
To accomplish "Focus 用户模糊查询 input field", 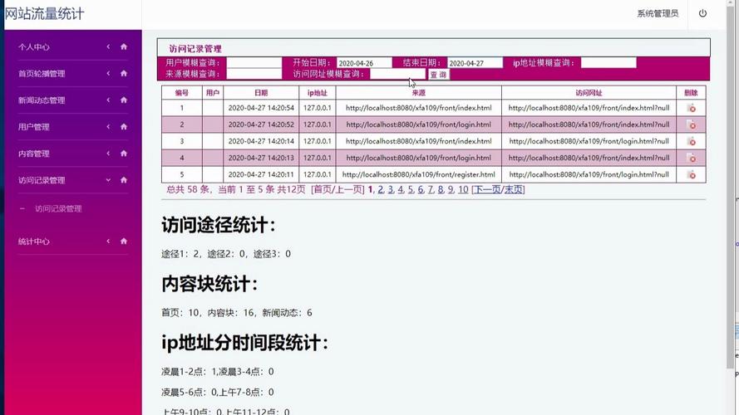I will click(254, 62).
